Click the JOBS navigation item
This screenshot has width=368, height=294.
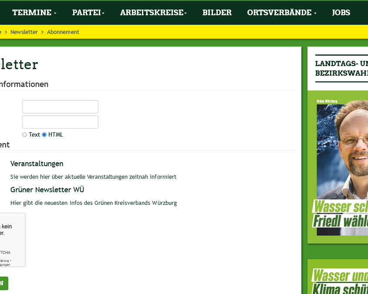(341, 13)
